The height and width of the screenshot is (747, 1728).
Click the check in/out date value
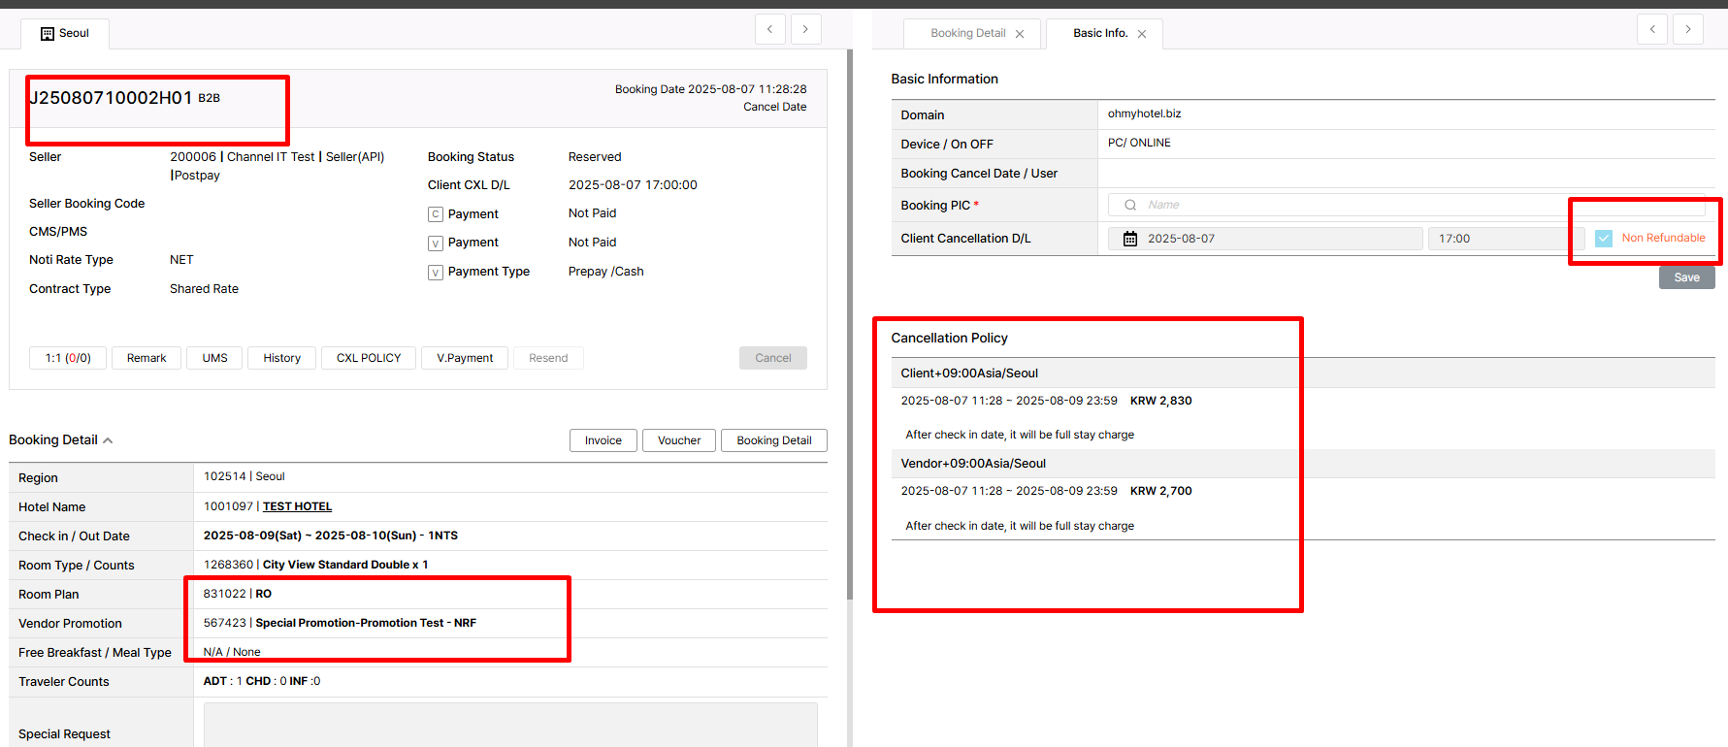tap(331, 536)
